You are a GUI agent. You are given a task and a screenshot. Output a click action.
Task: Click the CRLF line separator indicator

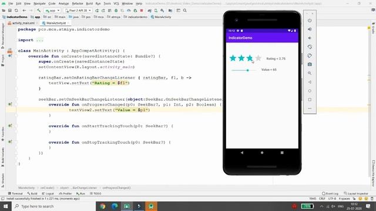tap(322, 199)
